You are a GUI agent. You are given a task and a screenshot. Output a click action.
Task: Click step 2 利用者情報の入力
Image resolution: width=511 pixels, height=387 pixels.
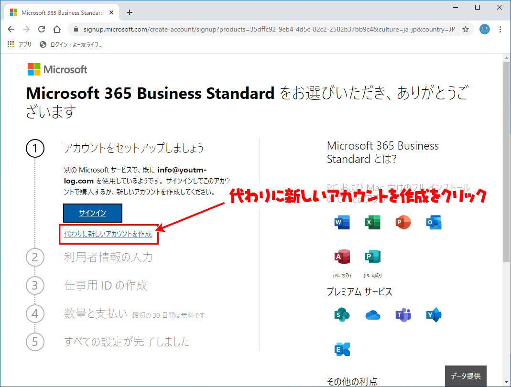(x=108, y=258)
